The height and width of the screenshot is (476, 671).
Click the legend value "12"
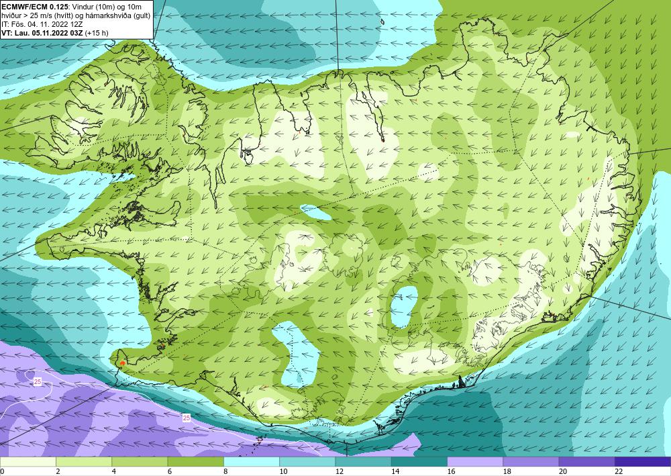point(340,472)
